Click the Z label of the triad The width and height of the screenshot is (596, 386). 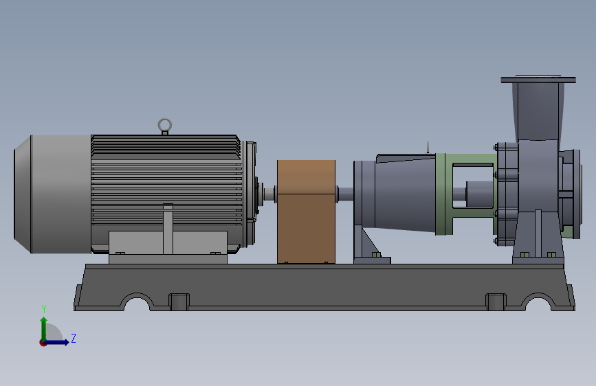[x=74, y=338]
